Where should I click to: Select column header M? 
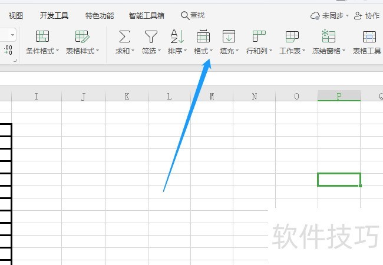[212, 96]
